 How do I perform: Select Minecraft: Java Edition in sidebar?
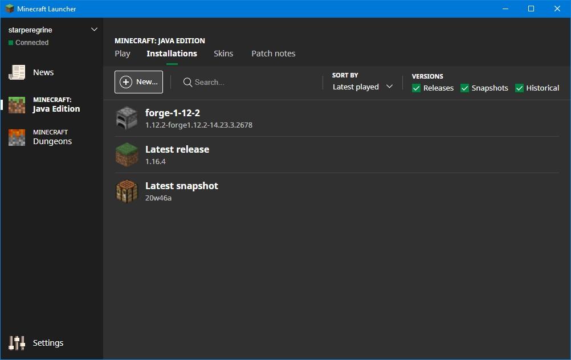[x=52, y=105]
